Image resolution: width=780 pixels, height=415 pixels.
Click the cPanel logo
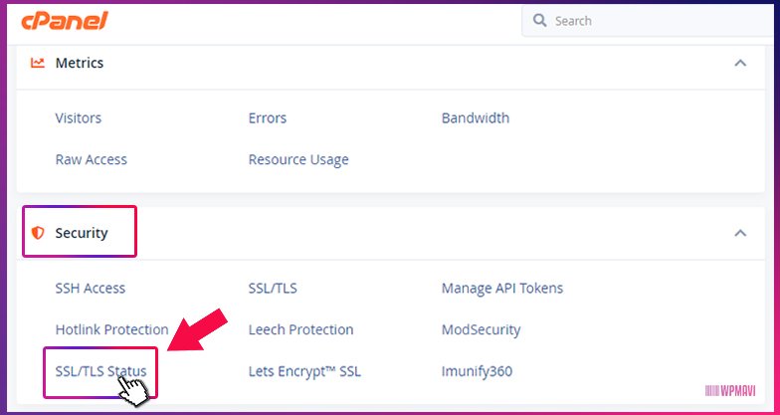click(65, 21)
